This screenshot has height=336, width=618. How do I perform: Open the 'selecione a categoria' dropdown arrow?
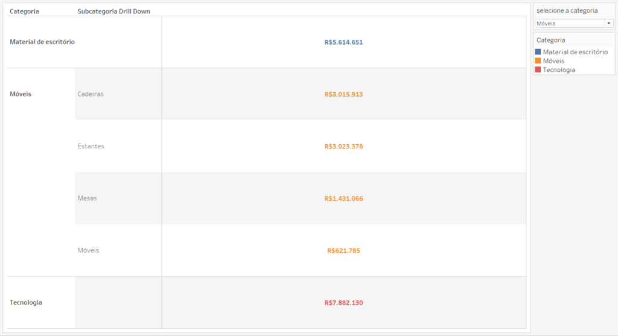[608, 24]
